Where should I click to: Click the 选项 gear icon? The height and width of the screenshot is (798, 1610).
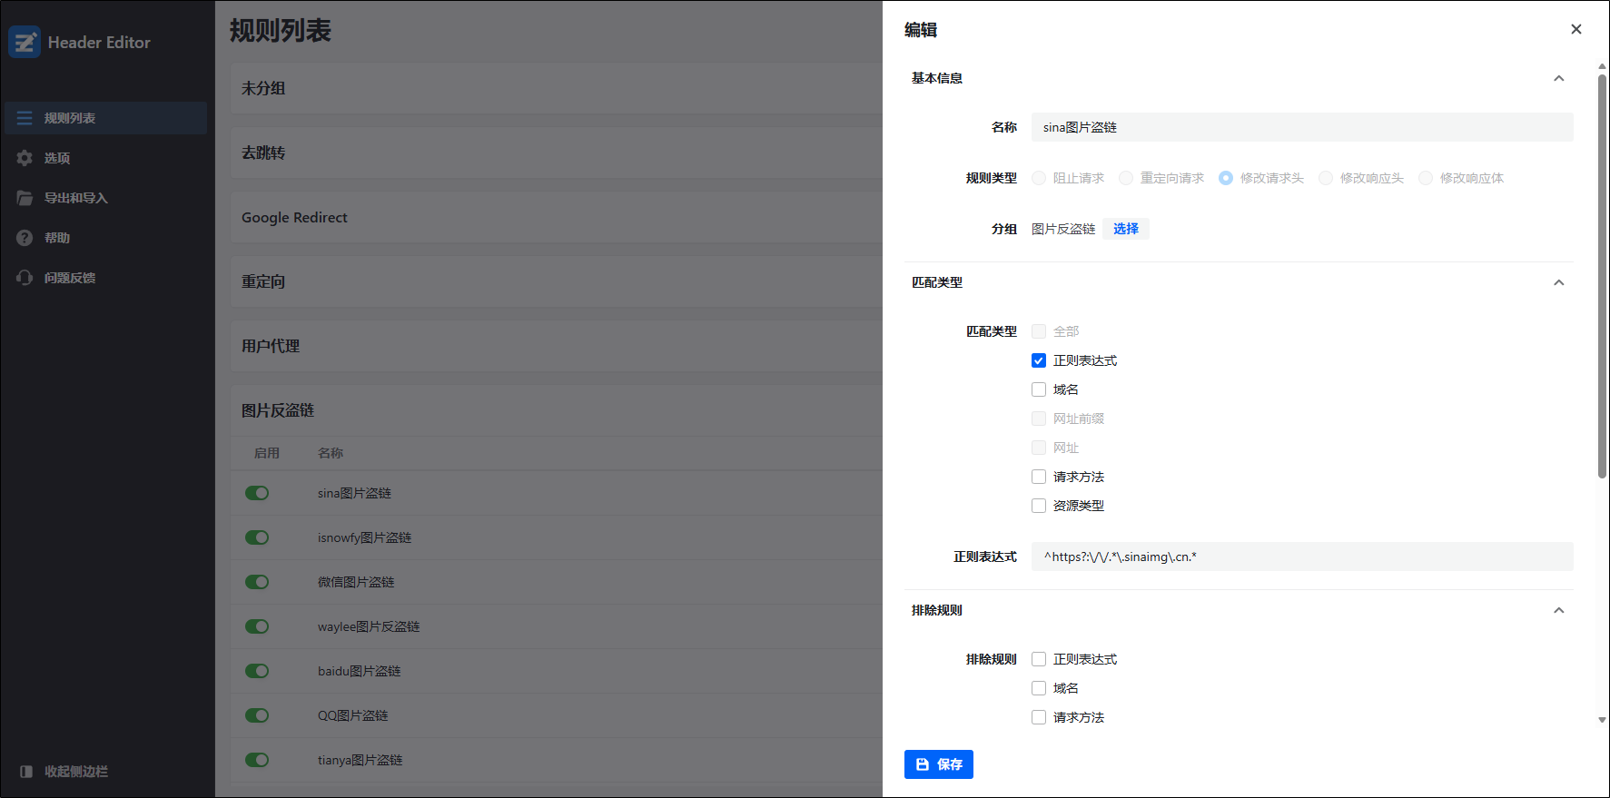click(25, 158)
